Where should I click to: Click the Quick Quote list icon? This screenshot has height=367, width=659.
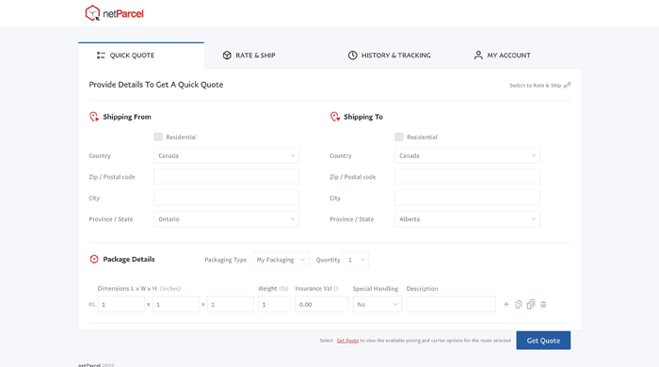(x=101, y=56)
